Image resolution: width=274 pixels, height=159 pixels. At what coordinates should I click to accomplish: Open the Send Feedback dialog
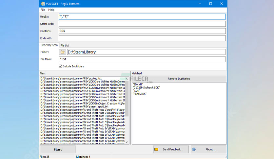coord(171,149)
